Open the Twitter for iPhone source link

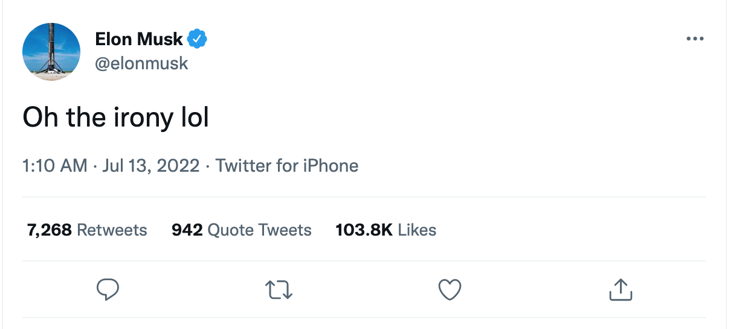287,166
